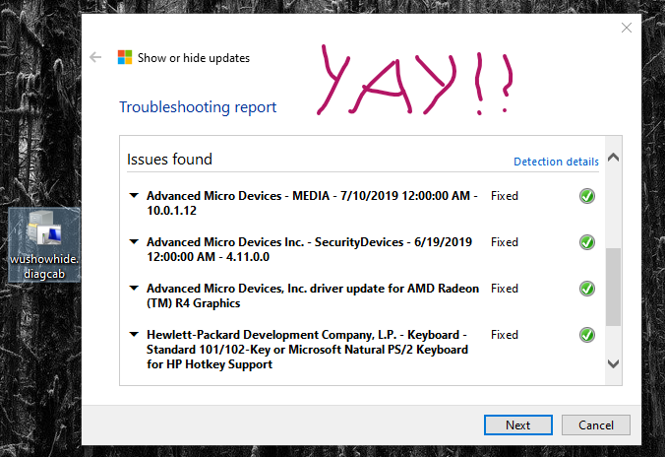
Task: Open the Detection details link
Action: tap(556, 162)
